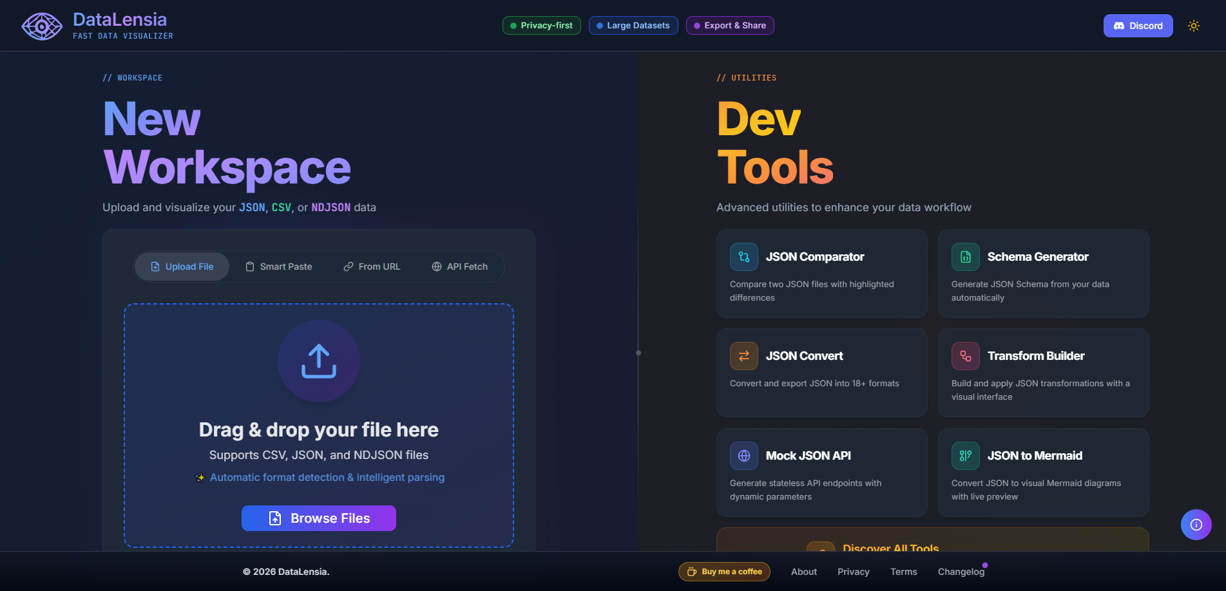
Task: Click the Browse Files button
Action: click(319, 518)
